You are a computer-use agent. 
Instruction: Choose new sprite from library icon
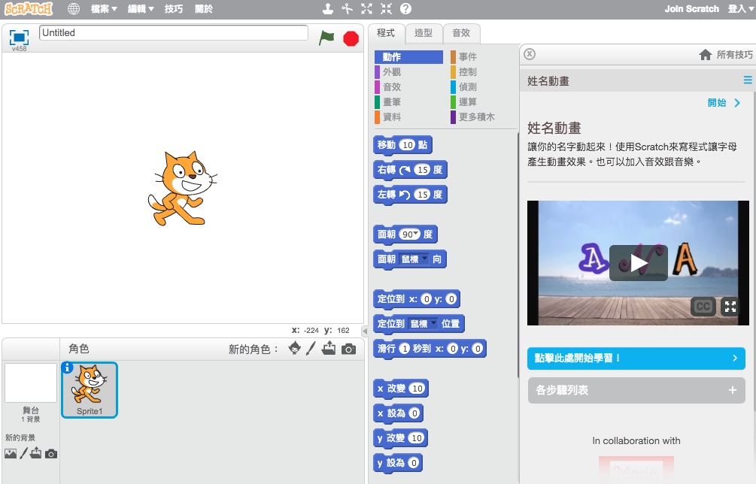[x=294, y=349]
